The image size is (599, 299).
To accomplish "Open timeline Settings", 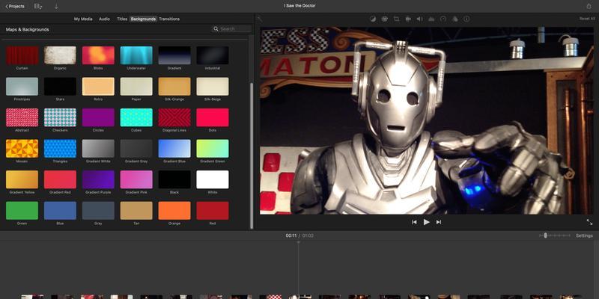I will point(585,235).
